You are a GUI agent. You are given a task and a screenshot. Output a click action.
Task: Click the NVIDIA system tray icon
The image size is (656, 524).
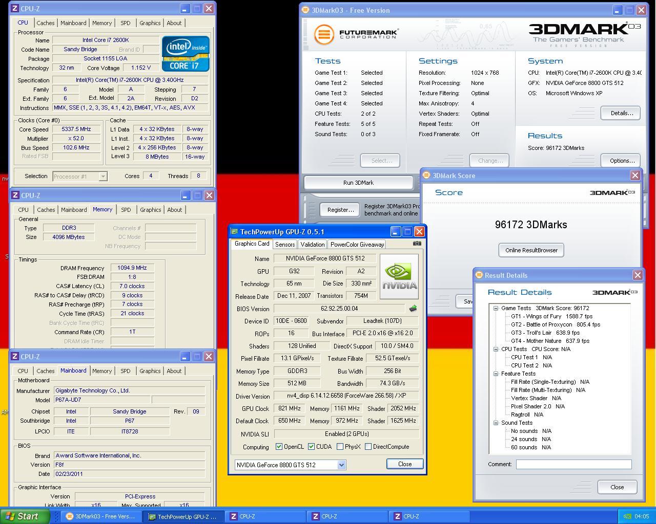coord(627,516)
